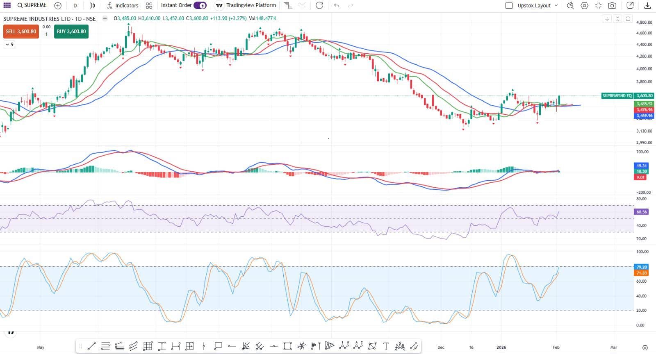Select the Regression Trend channel tool
656x354 pixels.
pyautogui.click(x=414, y=346)
